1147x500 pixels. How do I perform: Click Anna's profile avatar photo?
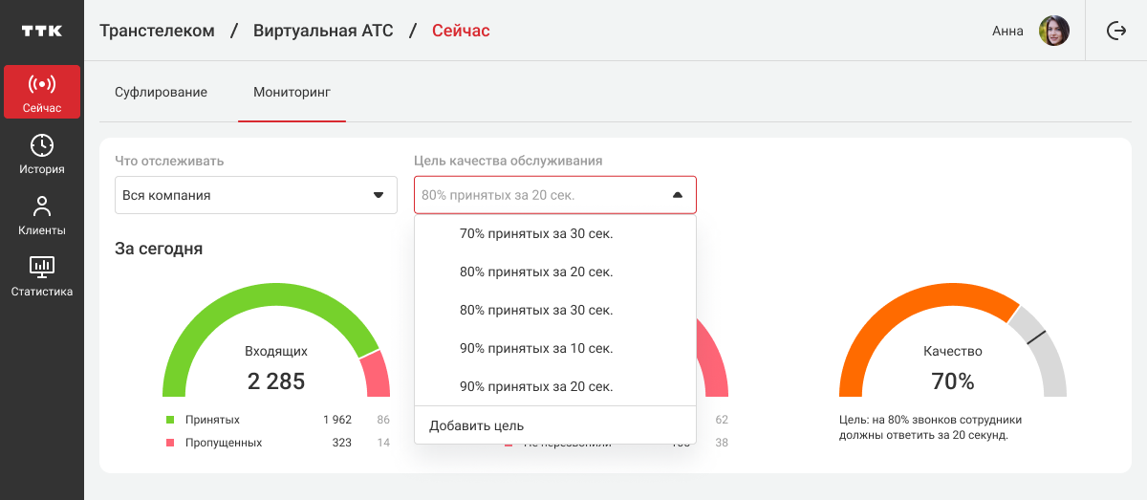[x=1053, y=31]
